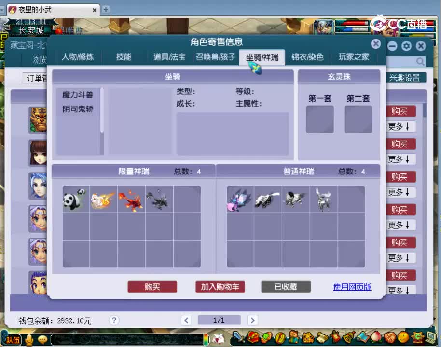Click the question mark help icon
Viewport: 441px width, 347px height.
click(x=114, y=320)
